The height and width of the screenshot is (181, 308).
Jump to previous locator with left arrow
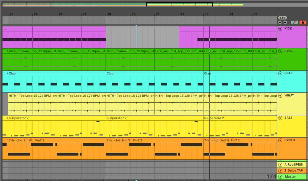[x=280, y=23]
